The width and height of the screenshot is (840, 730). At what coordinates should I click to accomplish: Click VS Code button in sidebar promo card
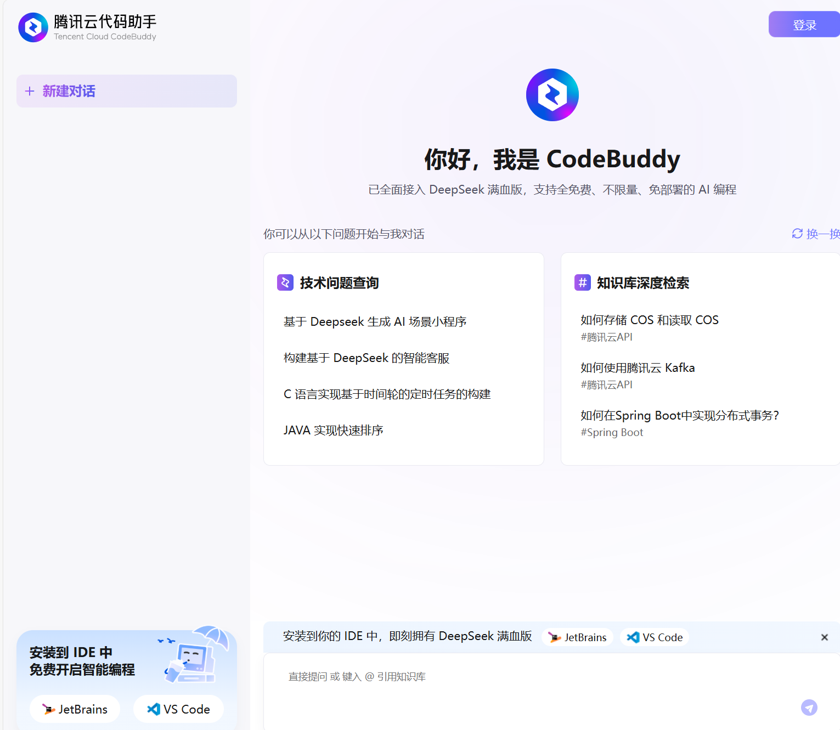(178, 709)
